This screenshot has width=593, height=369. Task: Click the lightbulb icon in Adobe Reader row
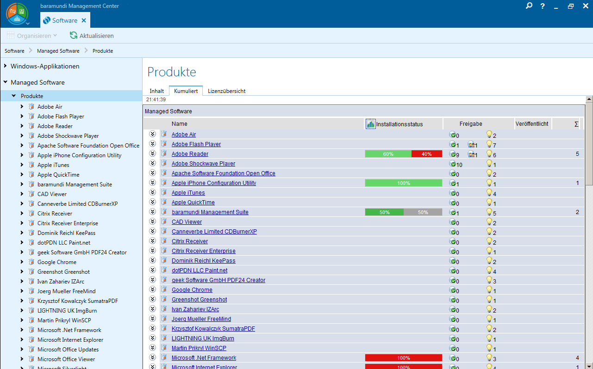click(x=489, y=154)
